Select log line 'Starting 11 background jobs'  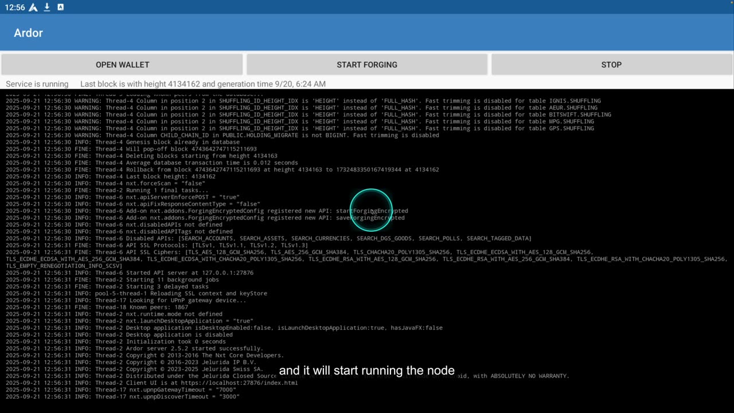point(112,280)
